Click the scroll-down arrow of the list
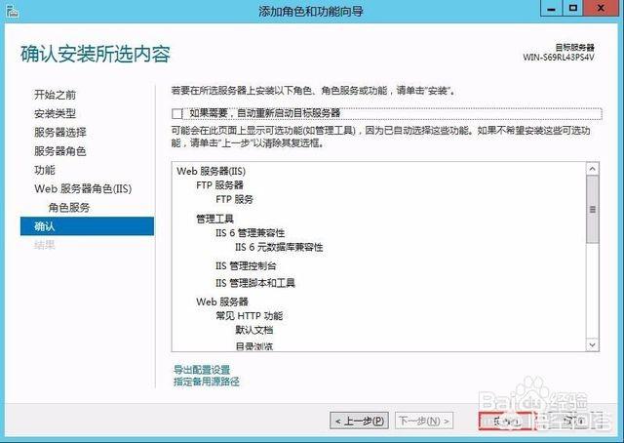624x443 pixels. pos(592,344)
